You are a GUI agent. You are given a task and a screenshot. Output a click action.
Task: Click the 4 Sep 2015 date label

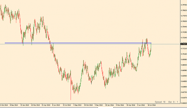pyautogui.click(x=77, y=105)
